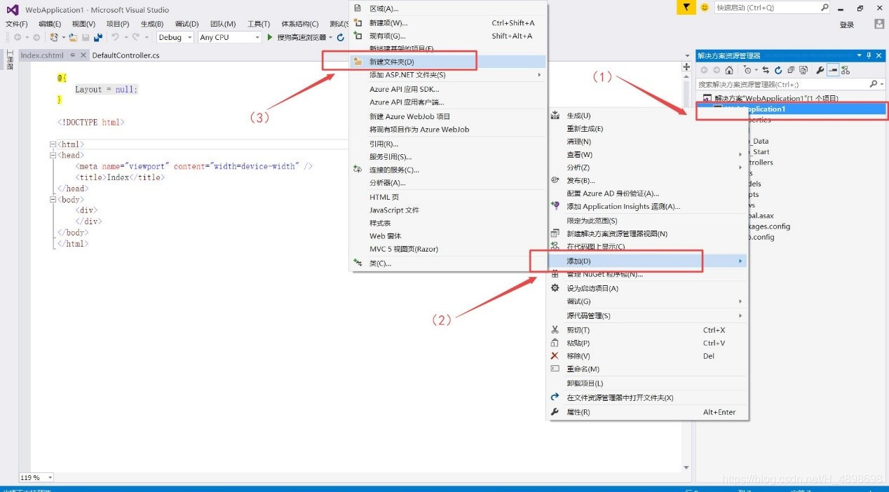Click Home icon in Solution Explorer toolbar
The width and height of the screenshot is (889, 492).
729,70
